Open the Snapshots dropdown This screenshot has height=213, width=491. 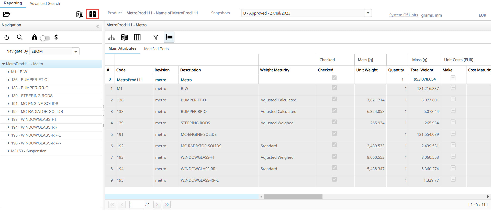click(368, 13)
